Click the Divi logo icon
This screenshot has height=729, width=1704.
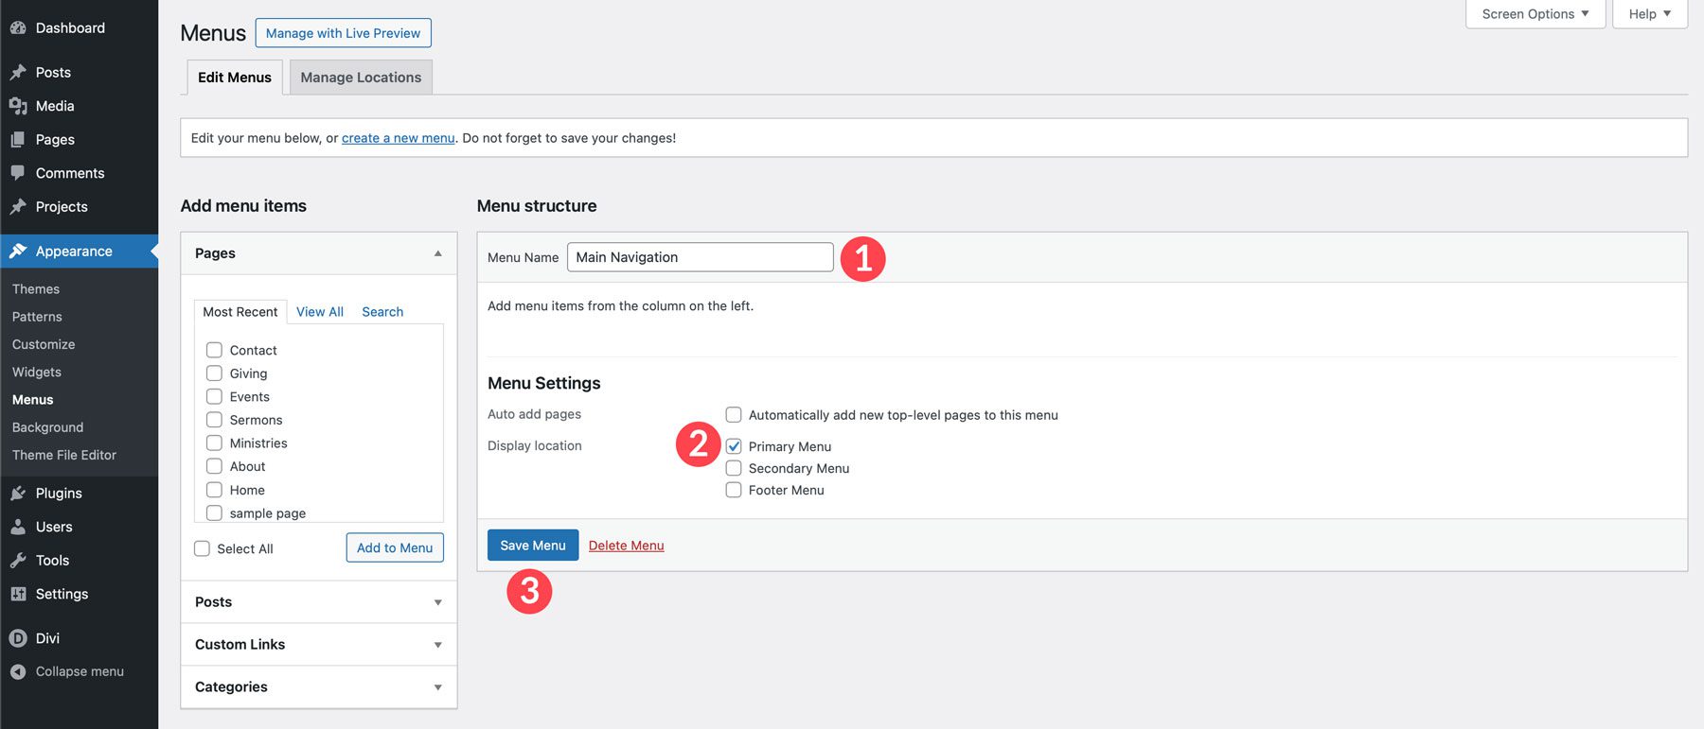[18, 638]
